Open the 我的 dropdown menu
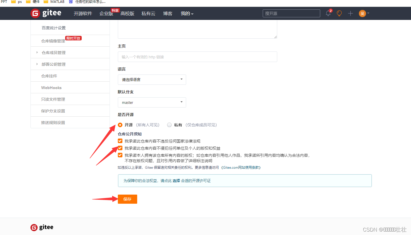The height and width of the screenshot is (235, 411). 187,13
